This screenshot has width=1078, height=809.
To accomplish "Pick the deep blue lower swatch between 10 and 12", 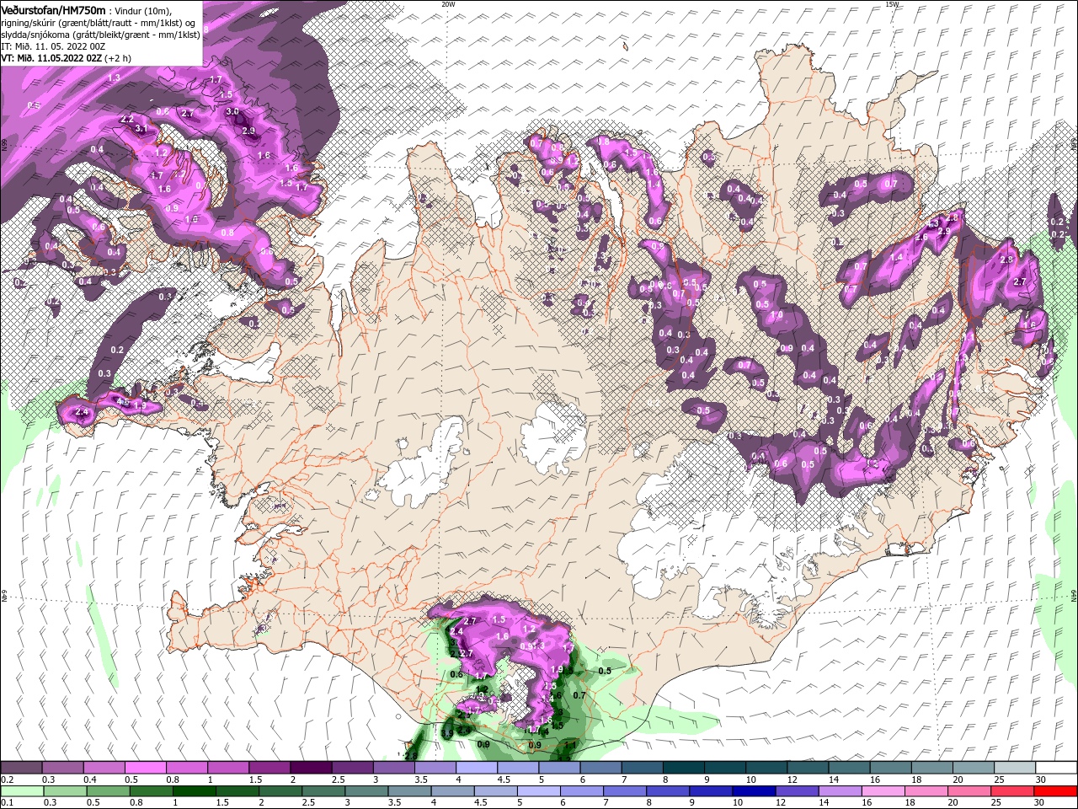I will pos(755,791).
